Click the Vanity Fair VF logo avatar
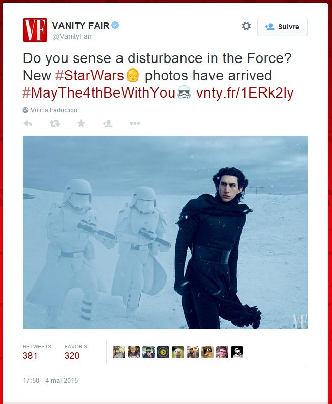Image resolution: width=332 pixels, height=404 pixels. pos(35,30)
